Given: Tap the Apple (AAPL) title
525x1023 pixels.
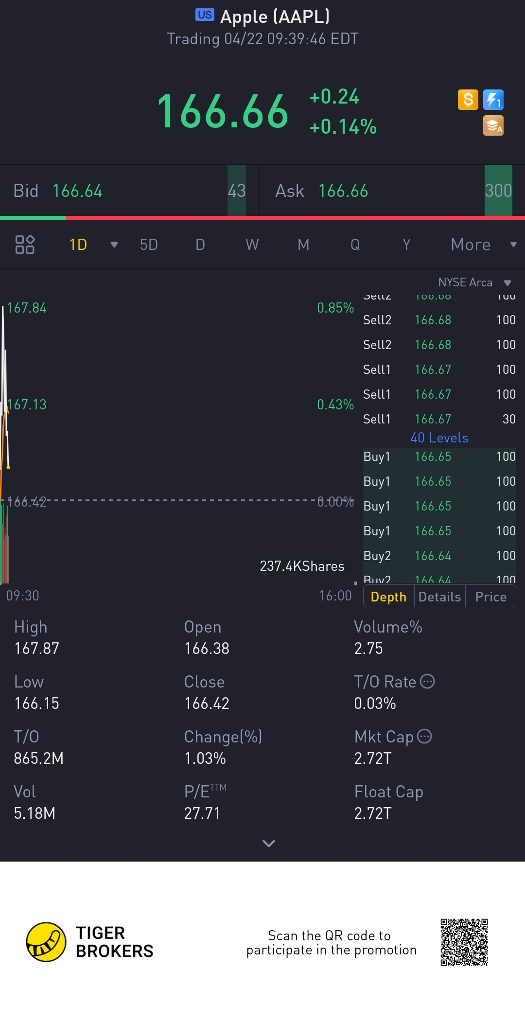Looking at the screenshot, I should coord(275,16).
